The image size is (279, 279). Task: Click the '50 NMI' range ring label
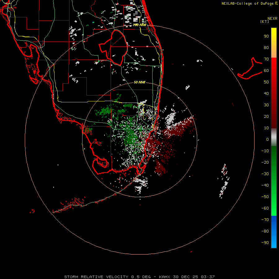139,82
